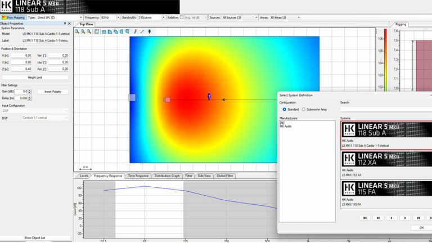Image resolution: width=432 pixels, height=243 pixels.
Task: Select the Rigging tab
Action: pyautogui.click(x=400, y=24)
